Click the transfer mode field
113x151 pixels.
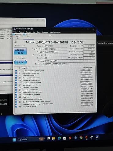point(56,55)
